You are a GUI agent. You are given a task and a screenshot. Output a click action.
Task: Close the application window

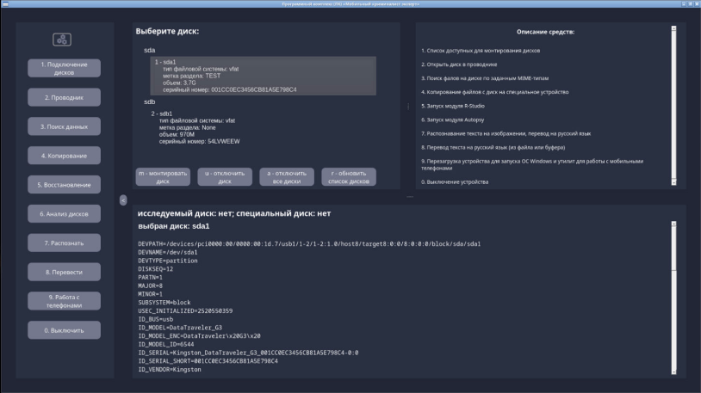tap(697, 3)
